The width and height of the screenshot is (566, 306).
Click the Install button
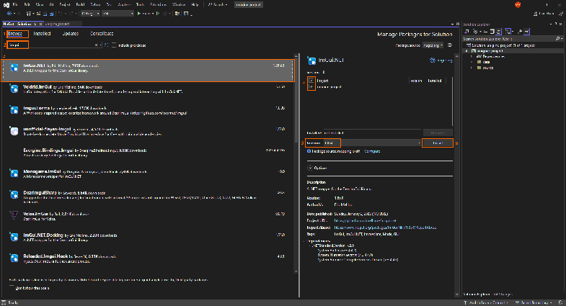(x=438, y=143)
